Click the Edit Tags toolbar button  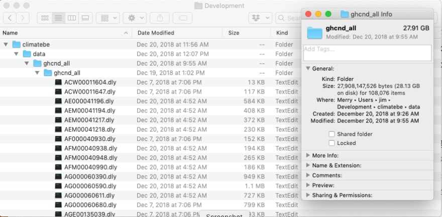point(183,18)
